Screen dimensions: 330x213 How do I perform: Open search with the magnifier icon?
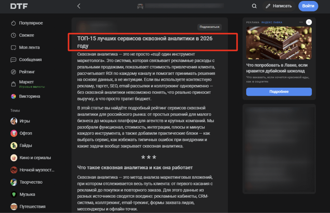254,6
